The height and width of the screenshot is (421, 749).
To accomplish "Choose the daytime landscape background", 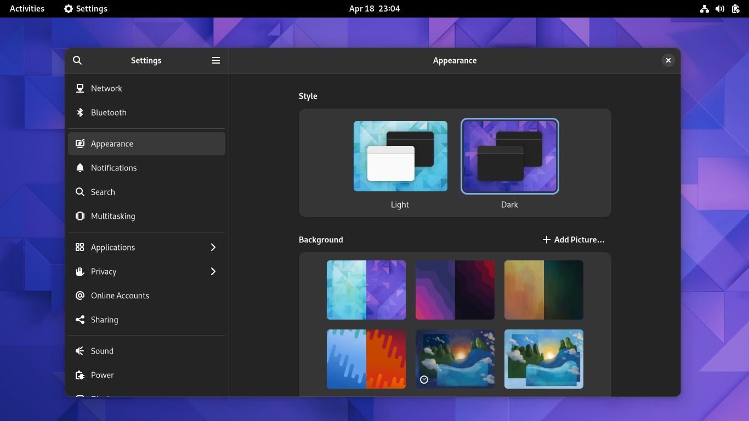I will pyautogui.click(x=544, y=359).
